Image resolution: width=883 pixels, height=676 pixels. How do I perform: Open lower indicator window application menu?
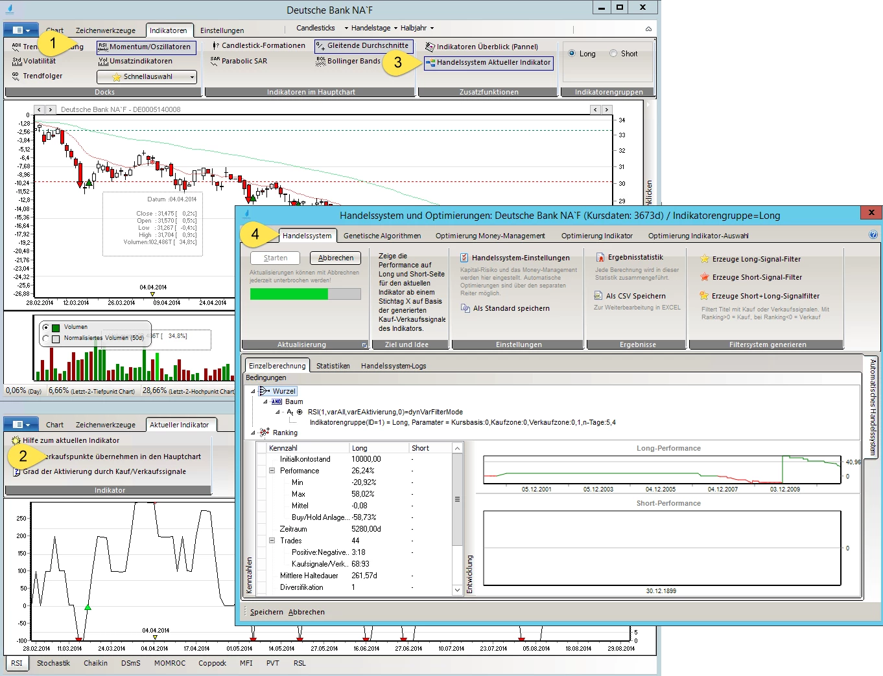21,424
